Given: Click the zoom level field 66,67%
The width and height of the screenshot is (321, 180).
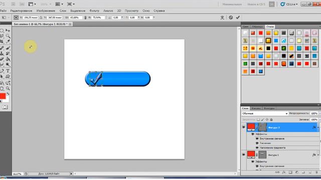Looking at the screenshot, I should pos(17,174).
